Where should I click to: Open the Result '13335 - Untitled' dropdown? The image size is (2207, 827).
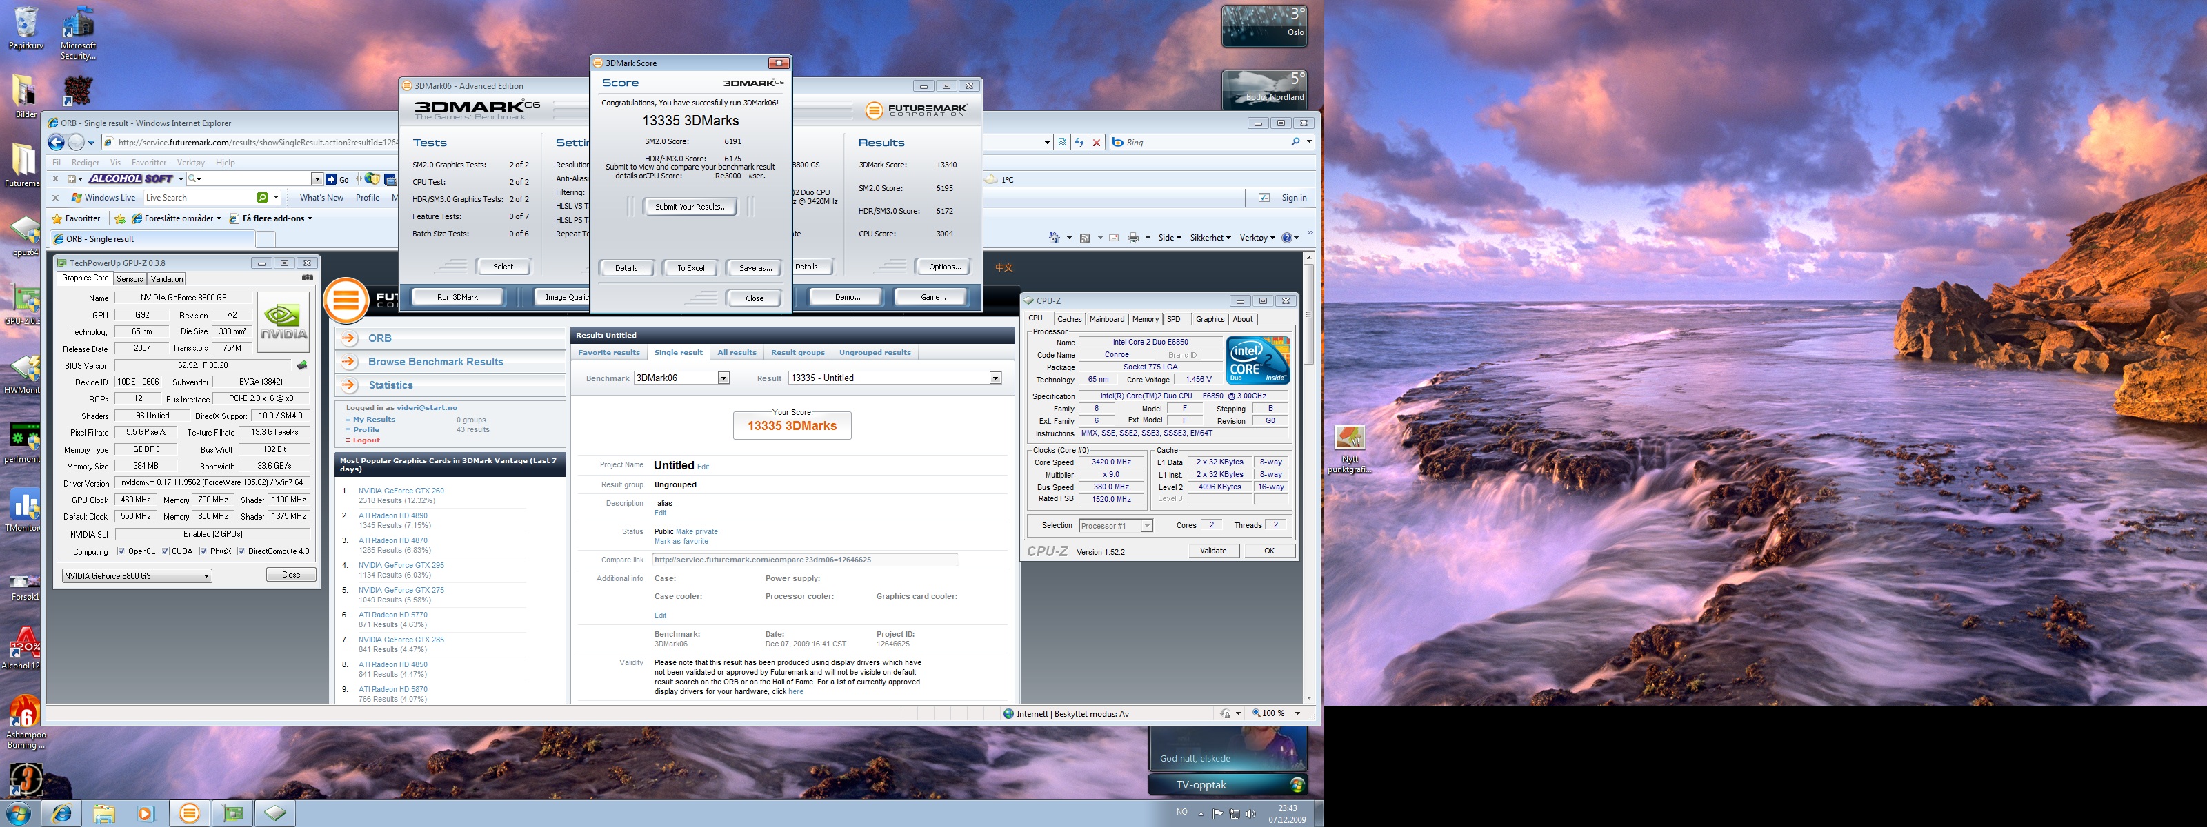895,378
